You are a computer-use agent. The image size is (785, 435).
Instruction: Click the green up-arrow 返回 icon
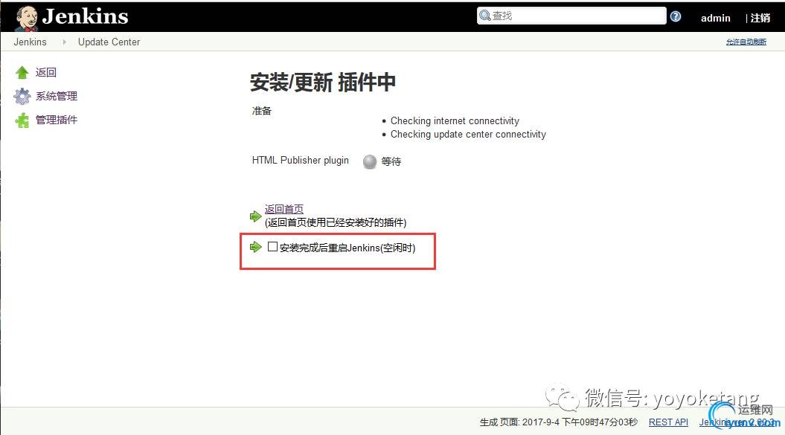coord(22,73)
